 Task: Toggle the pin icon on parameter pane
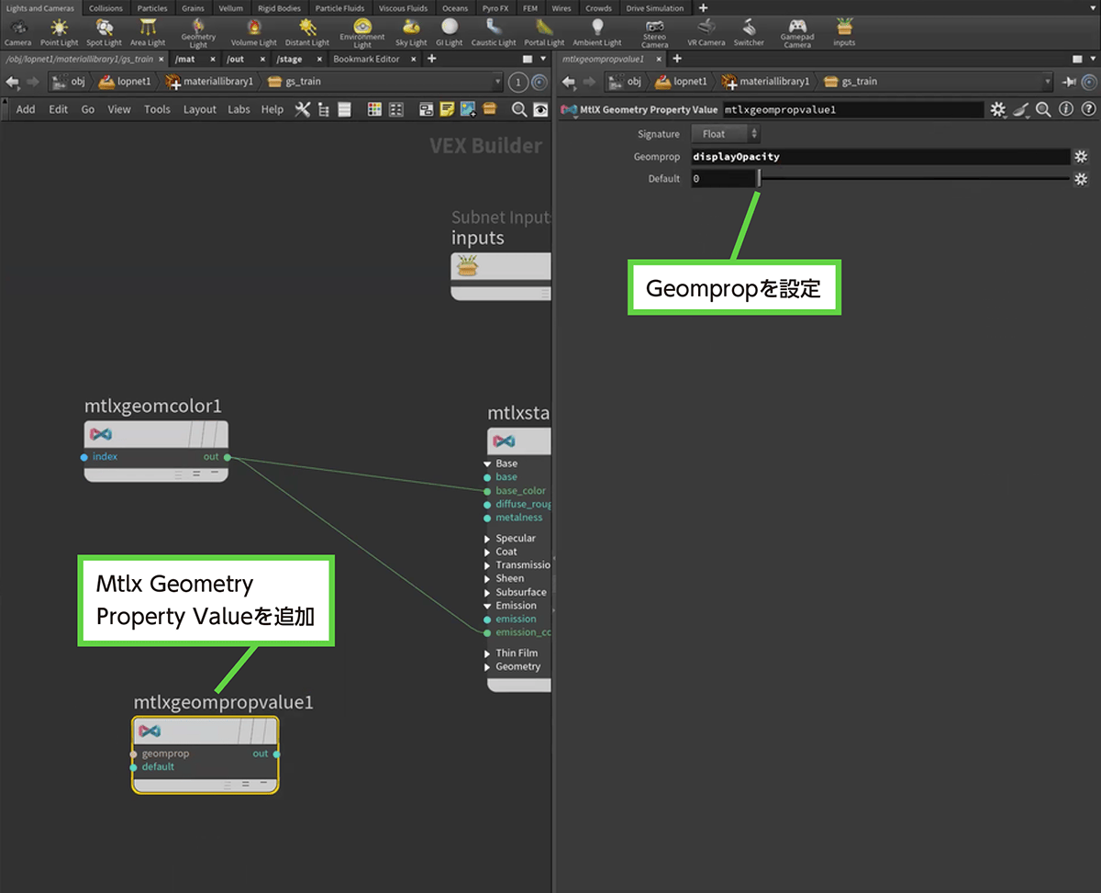pos(1069,82)
